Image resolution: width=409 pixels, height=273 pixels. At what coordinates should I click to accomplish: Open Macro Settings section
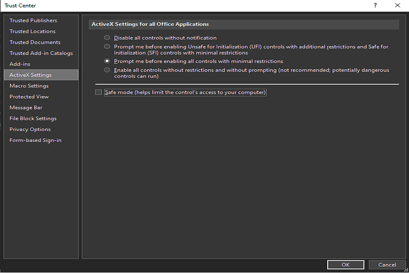[29, 86]
